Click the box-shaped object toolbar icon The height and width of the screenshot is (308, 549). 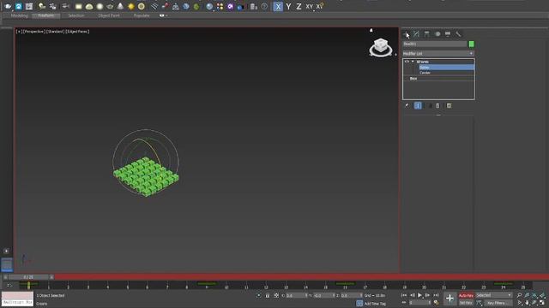[x=78, y=6]
